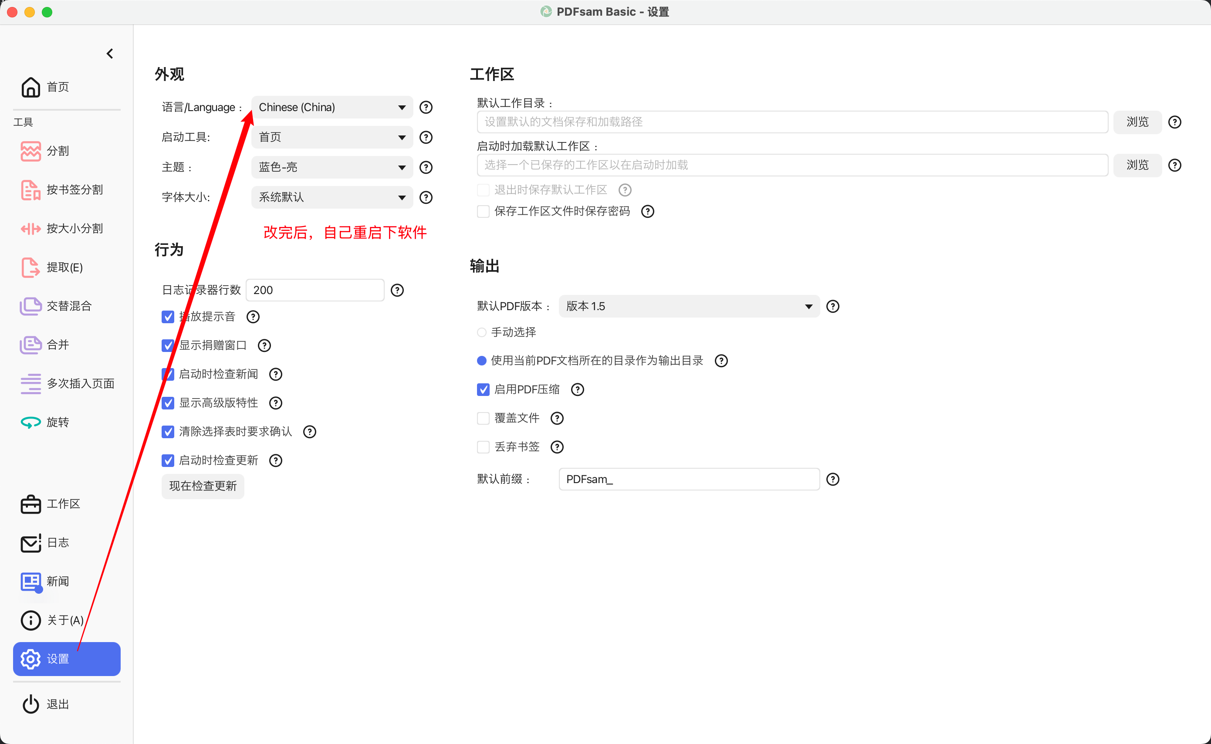Select the Extract (提取) tool icon
This screenshot has width=1211, height=744.
[x=30, y=267]
